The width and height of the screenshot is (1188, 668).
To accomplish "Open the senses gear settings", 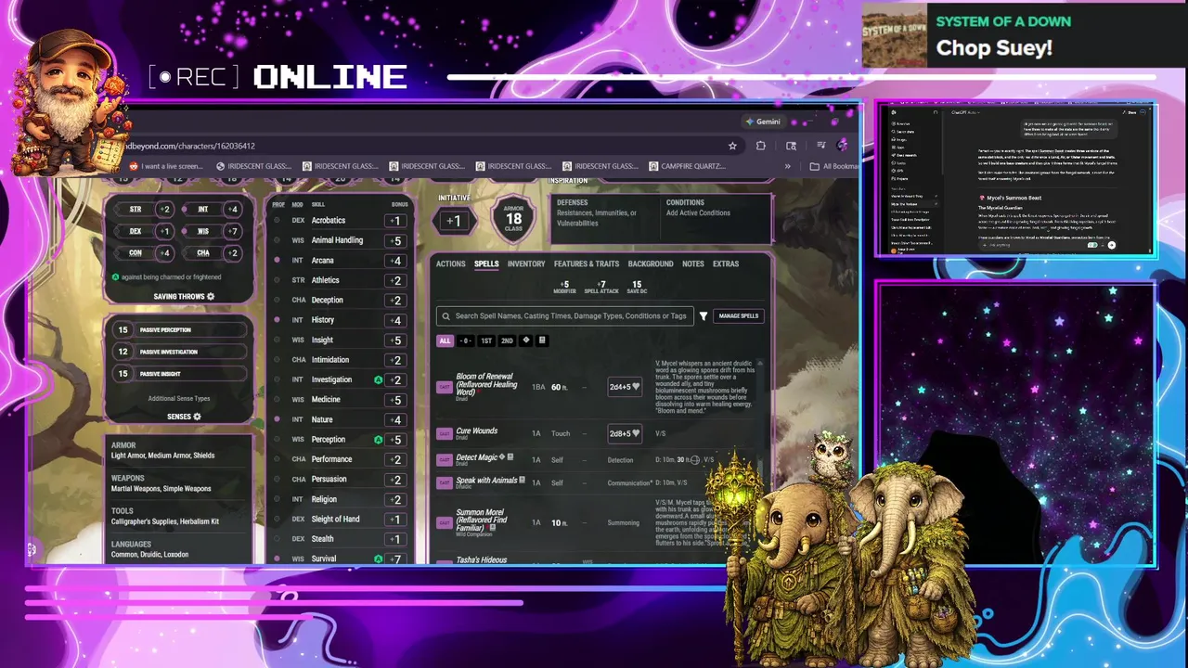I will click(x=197, y=417).
